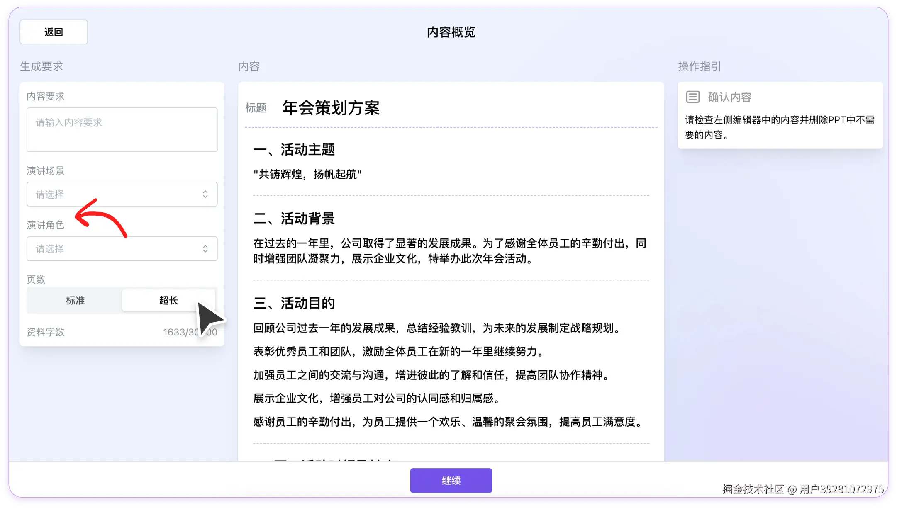The width and height of the screenshot is (897, 508).
Task: Click the line starting with 表彰优秀员工和团队
Action: pos(398,352)
